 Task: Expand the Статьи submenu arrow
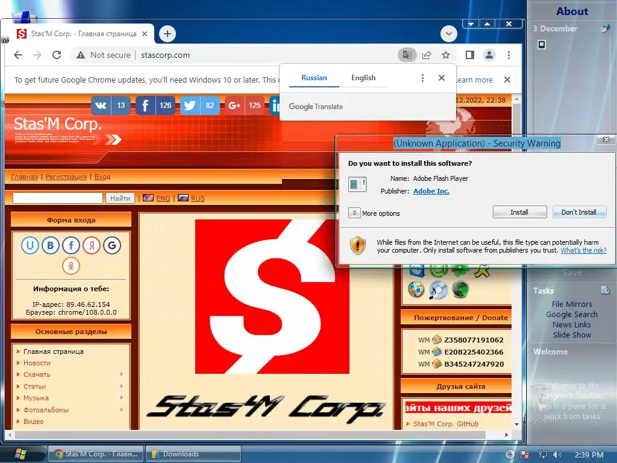[x=122, y=386]
